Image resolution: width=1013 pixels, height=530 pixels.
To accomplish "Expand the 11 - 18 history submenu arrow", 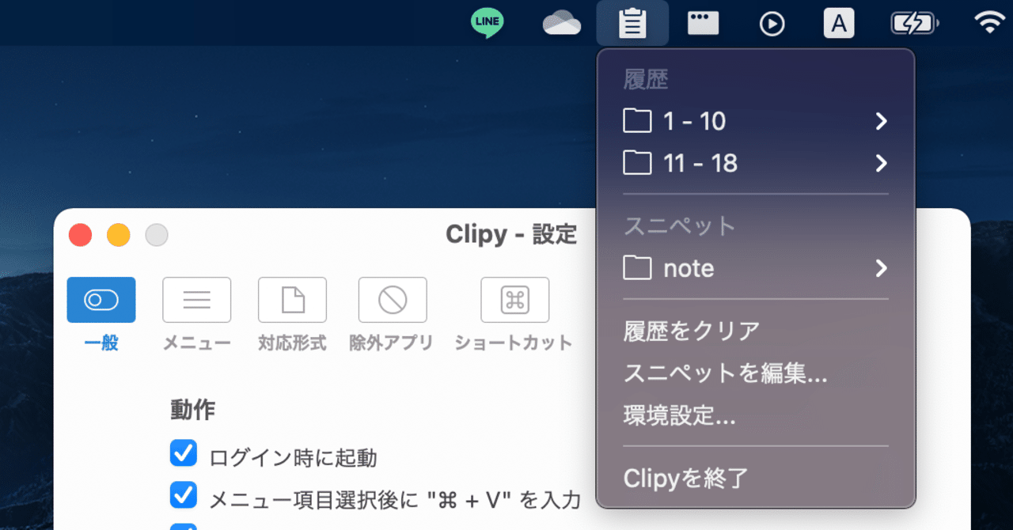I will pyautogui.click(x=881, y=163).
